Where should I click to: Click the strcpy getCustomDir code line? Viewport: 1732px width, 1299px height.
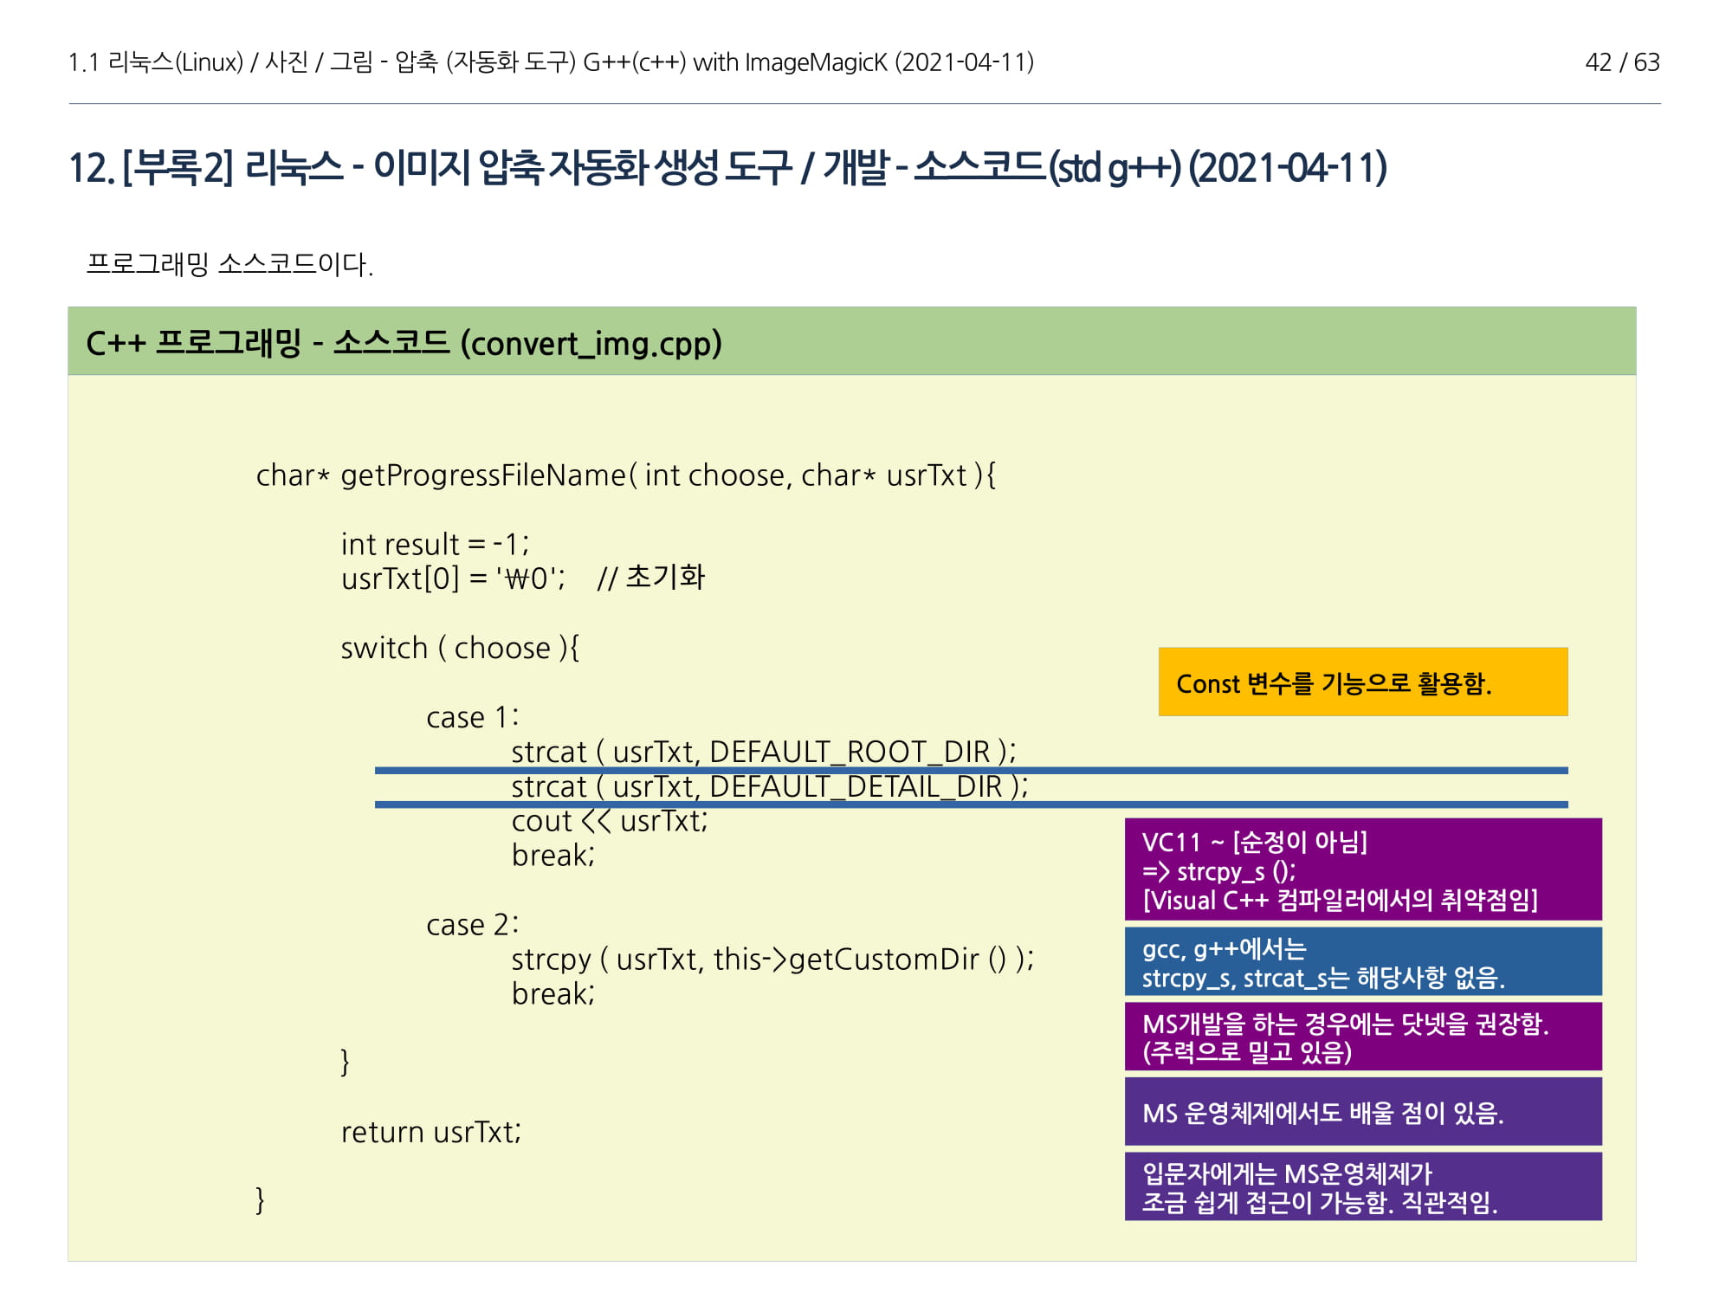tap(772, 960)
